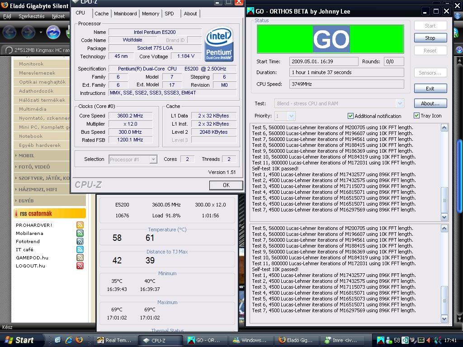The width and height of the screenshot is (463, 347).
Task: Open the Multimédia sidebar link
Action: pyautogui.click(x=33, y=109)
